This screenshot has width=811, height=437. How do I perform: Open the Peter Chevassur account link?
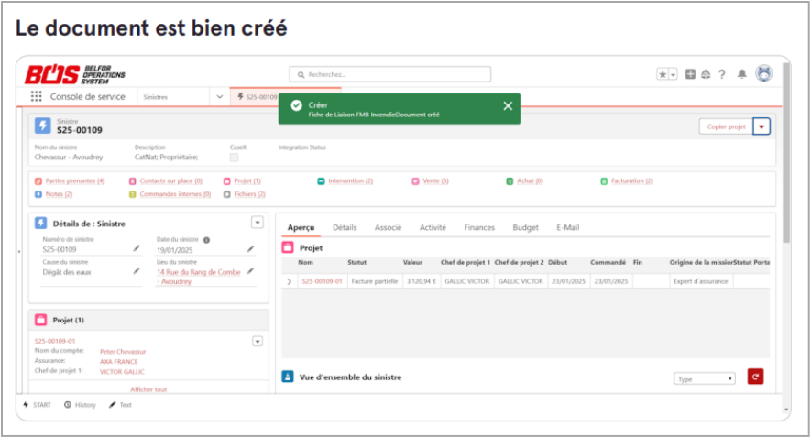click(123, 352)
